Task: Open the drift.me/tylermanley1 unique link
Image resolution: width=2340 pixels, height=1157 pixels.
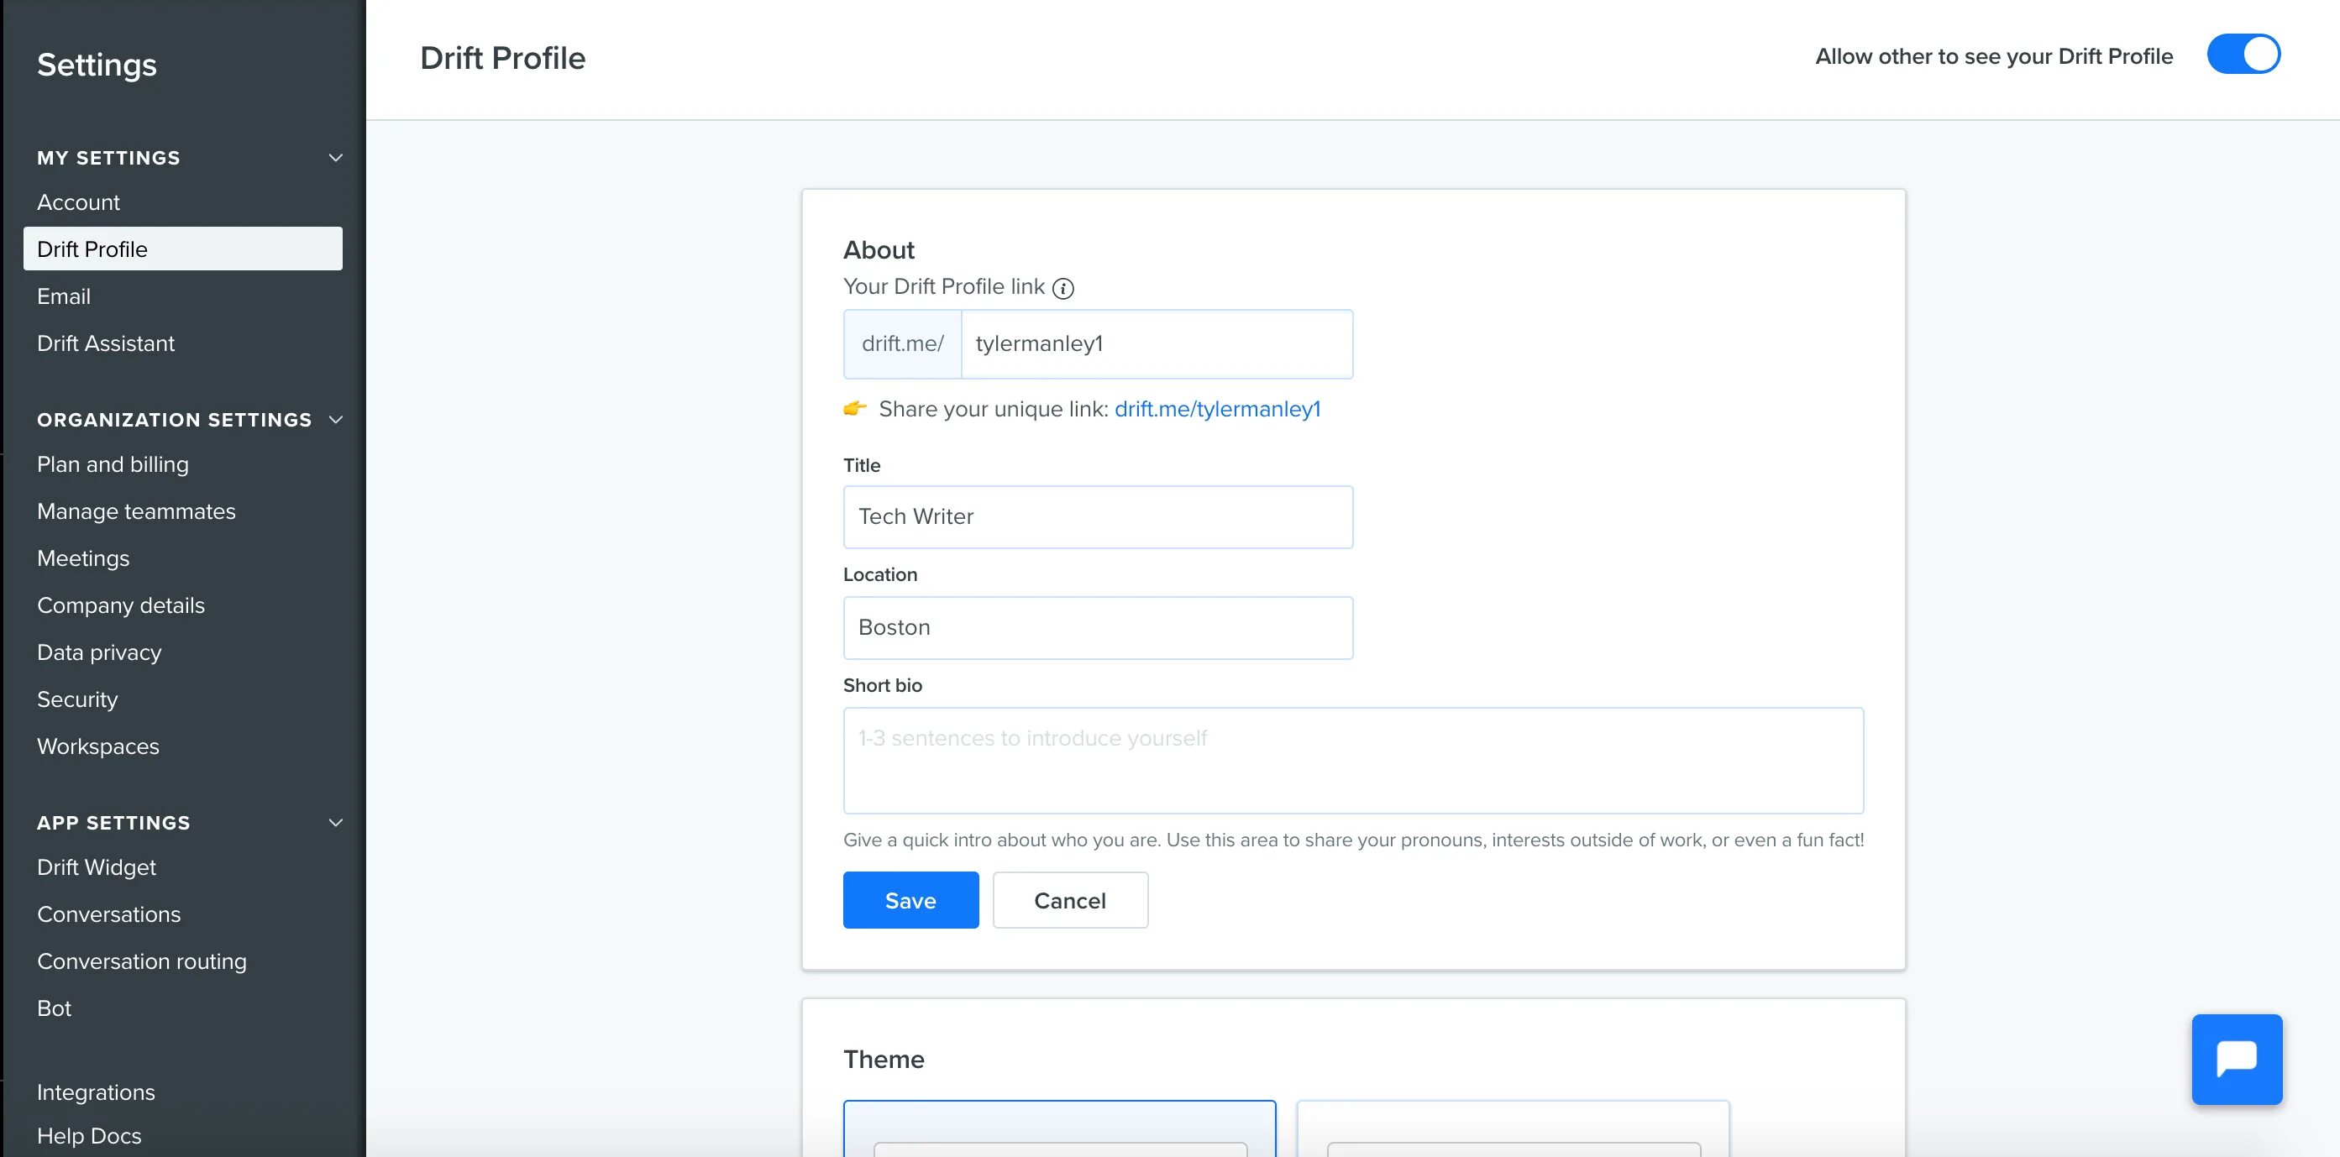Action: click(1216, 410)
